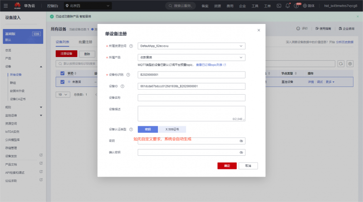Click the 设备名称 input field
This screenshot has width=363, height=202.
pyautogui.click(x=191, y=97)
